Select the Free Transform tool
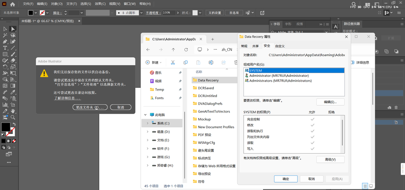 pyautogui.click(x=13, y=73)
